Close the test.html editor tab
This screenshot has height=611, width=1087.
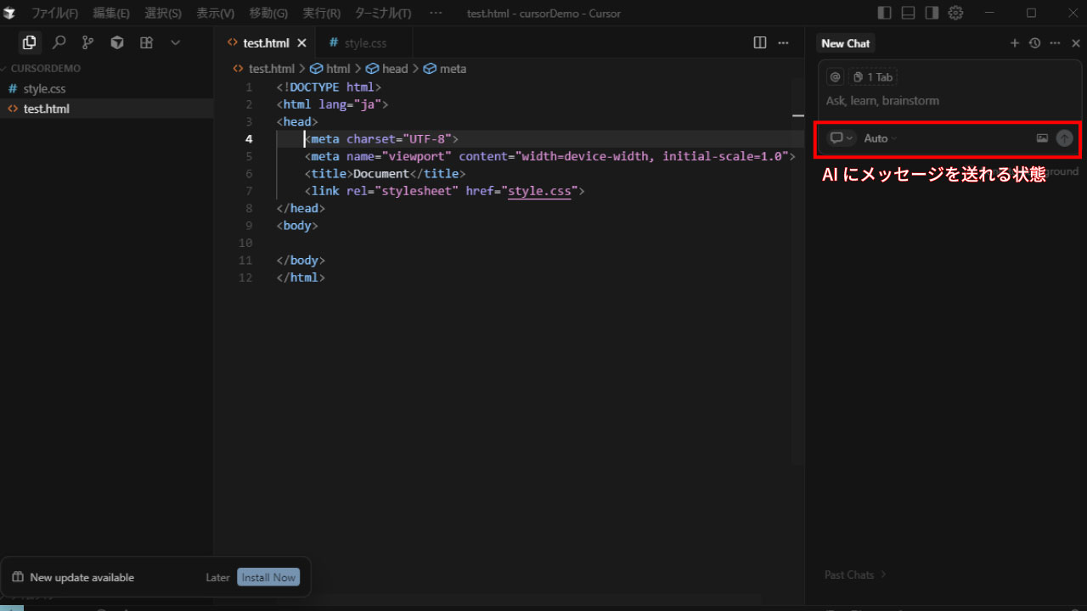(301, 42)
